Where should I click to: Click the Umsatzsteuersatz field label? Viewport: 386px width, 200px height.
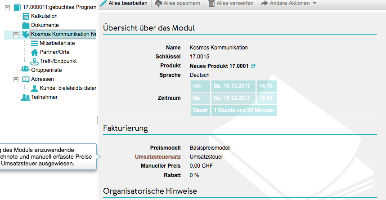(157, 157)
